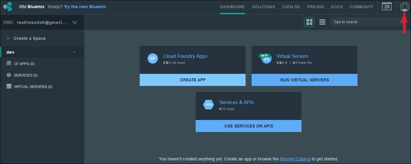This screenshot has height=164, width=411.
Task: Click the IBM Bluemix hexagon logo
Action: click(x=8, y=6)
